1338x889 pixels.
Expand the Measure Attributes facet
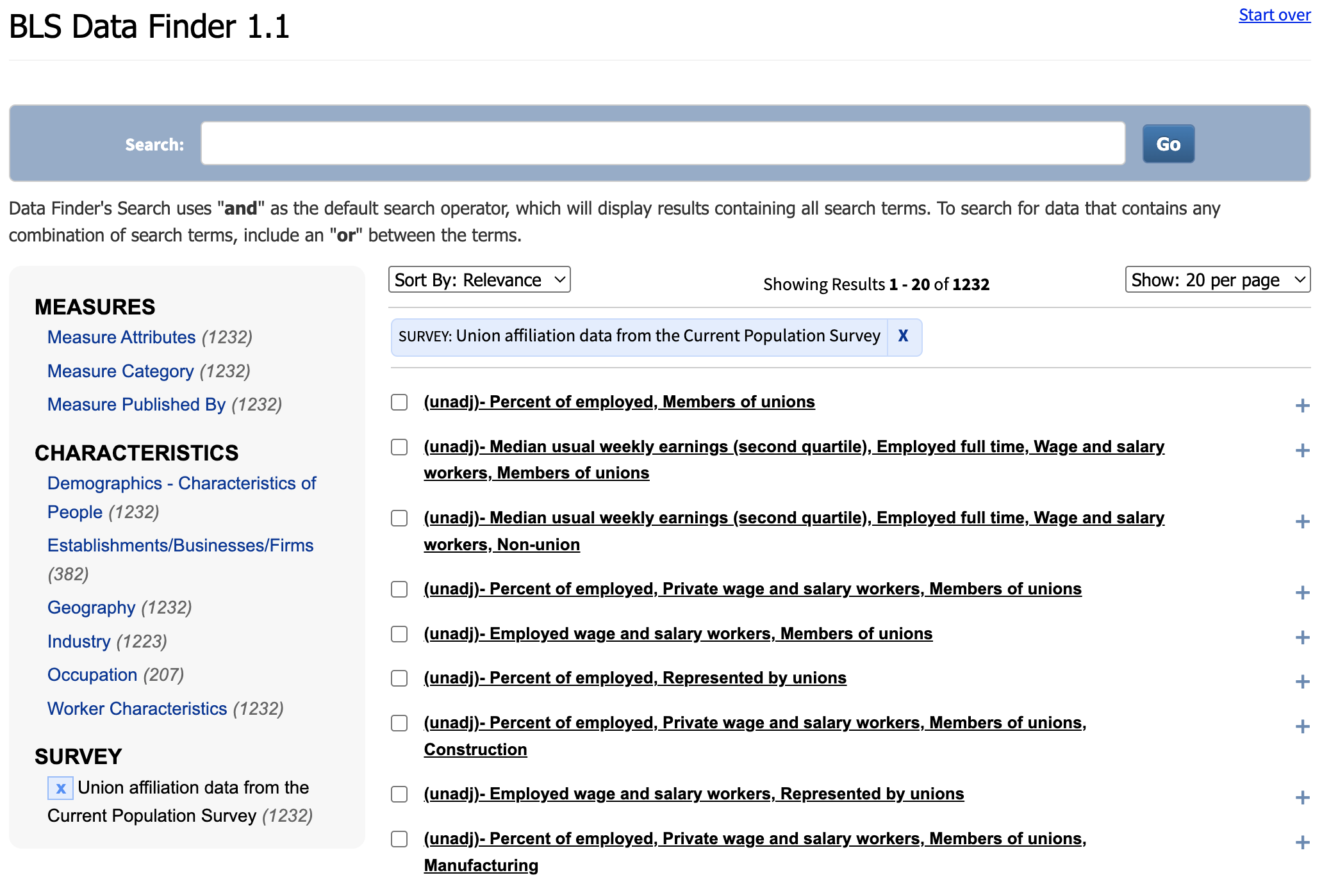121,337
